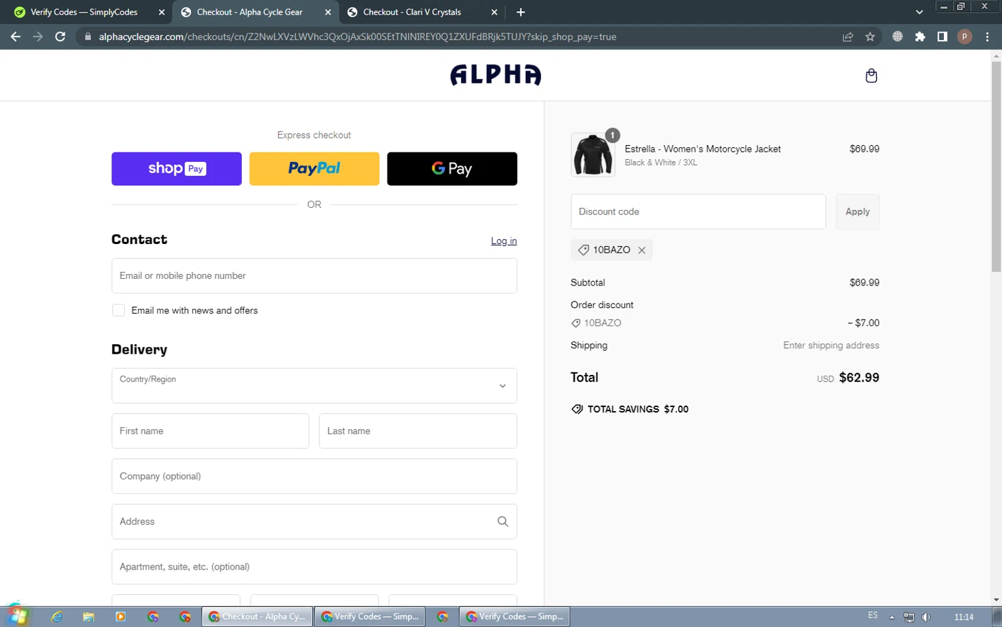Open the first Verify Codes taskbar window
Viewport: 1002px width, 627px height.
point(370,617)
